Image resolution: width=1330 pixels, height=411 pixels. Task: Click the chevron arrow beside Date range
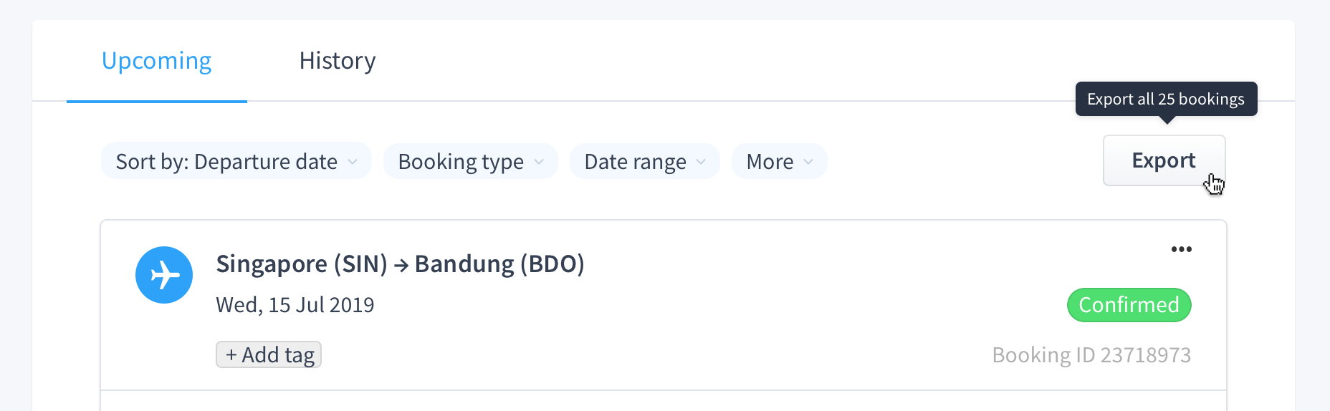[701, 162]
